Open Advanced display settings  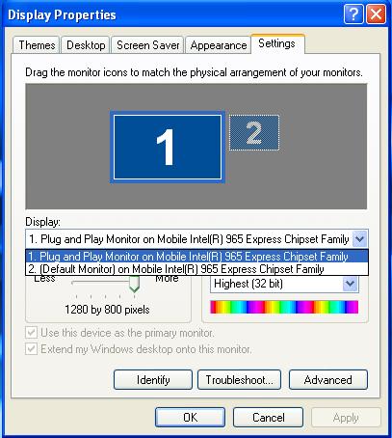coord(328,380)
